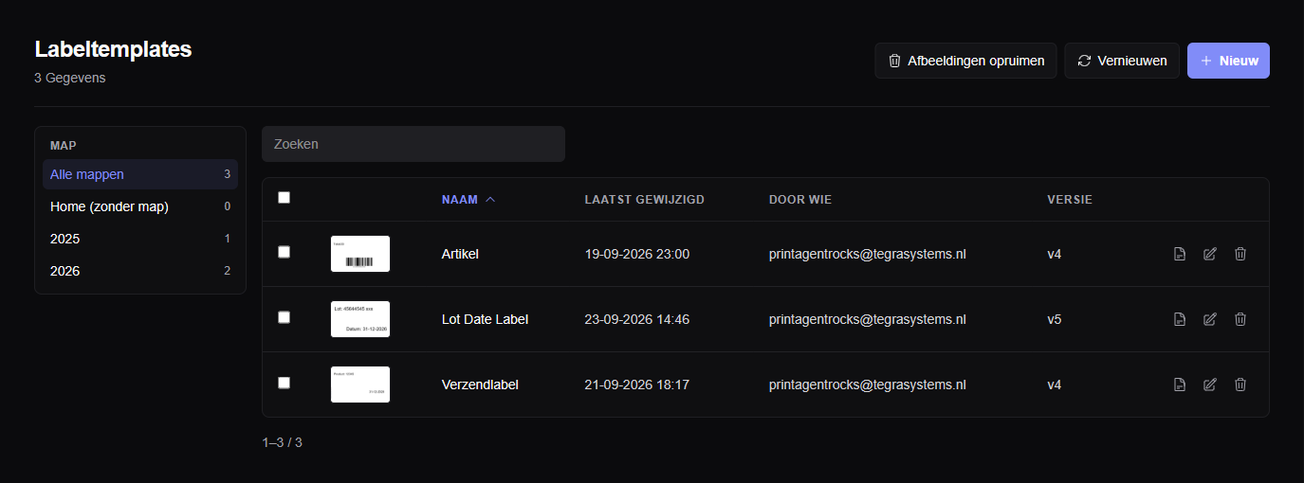Click version v4 in Verzendlabel row
Viewport: 1304px width, 483px height.
[1055, 385]
